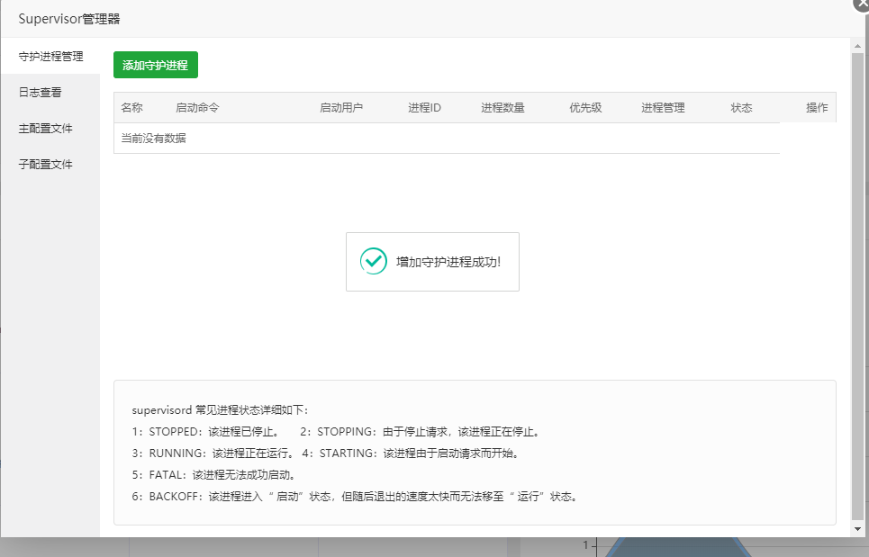Click the 添加守护进程 green button
The height and width of the screenshot is (557, 869).
coord(156,65)
